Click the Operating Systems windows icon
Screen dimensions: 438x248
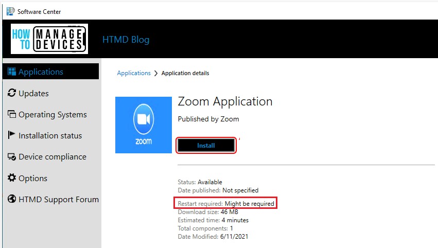pyautogui.click(x=12, y=114)
